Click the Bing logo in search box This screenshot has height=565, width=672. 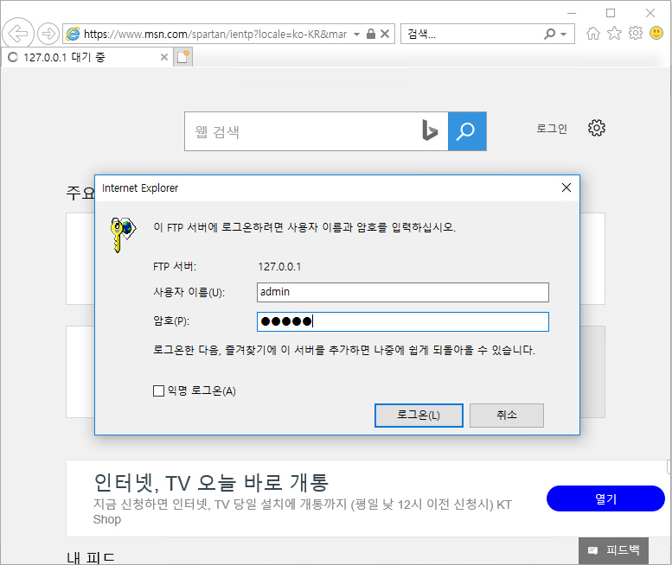[x=430, y=130]
